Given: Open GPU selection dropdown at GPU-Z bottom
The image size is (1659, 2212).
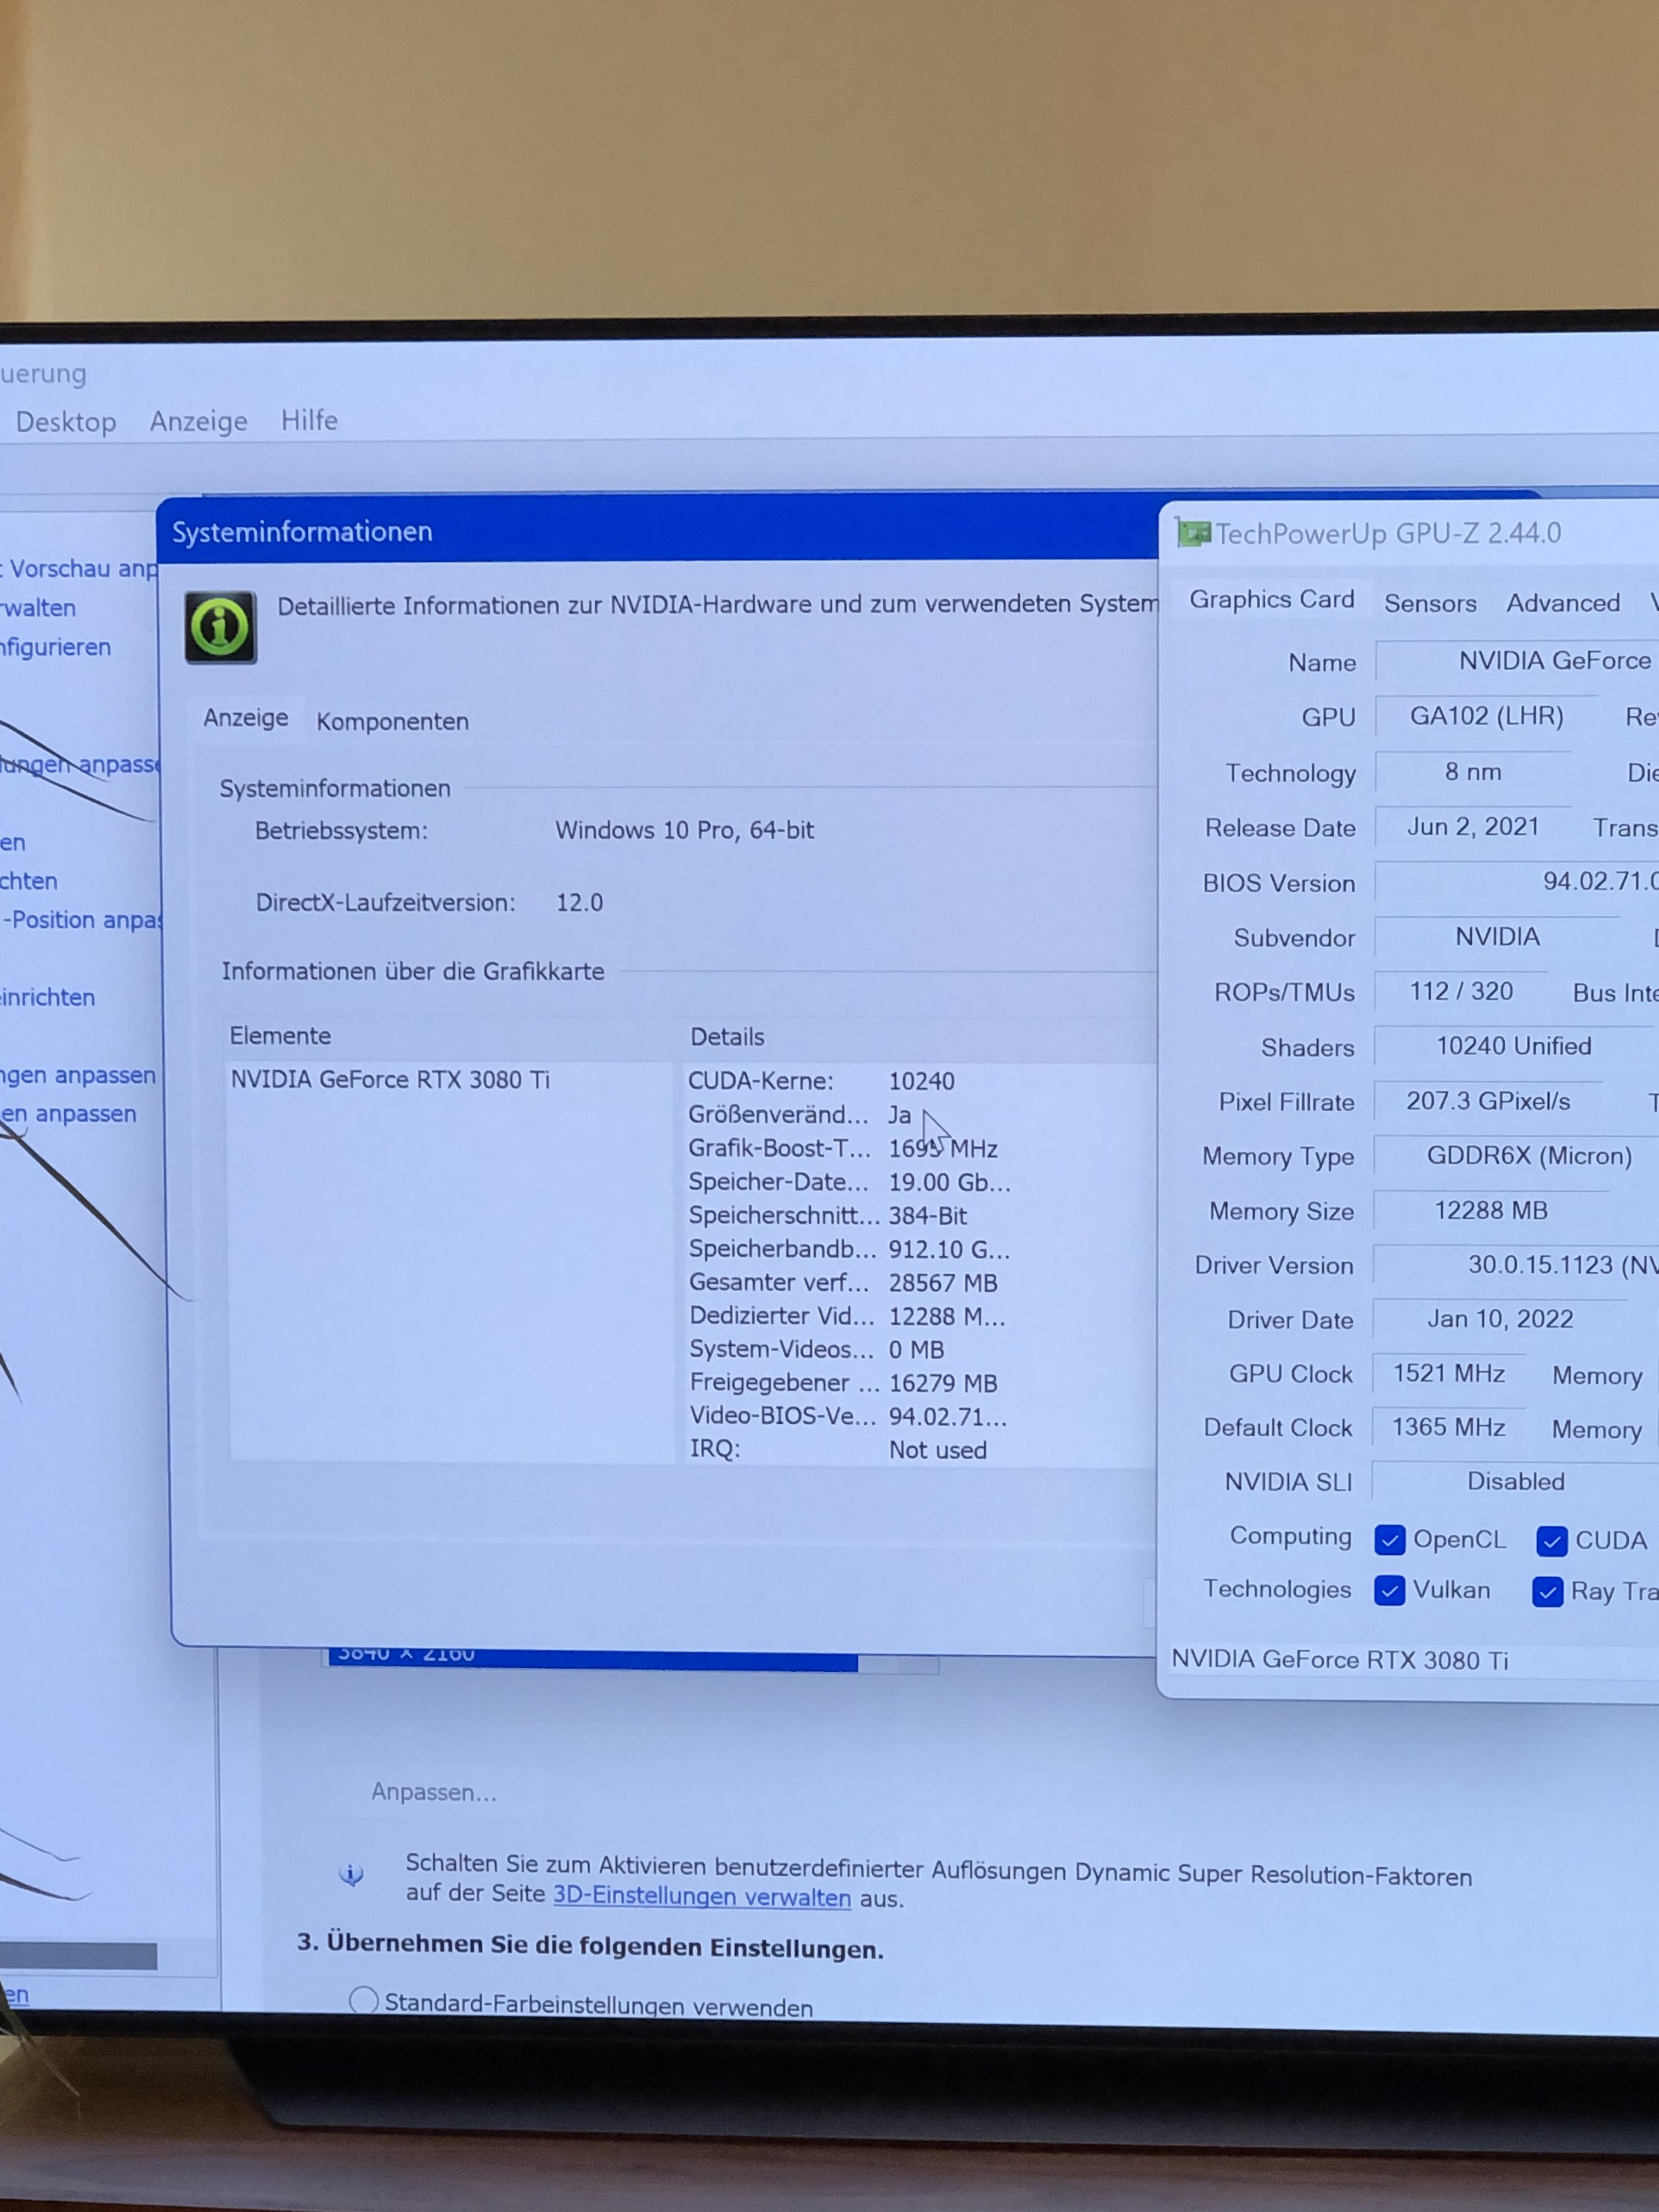Looking at the screenshot, I should (x=1400, y=1660).
